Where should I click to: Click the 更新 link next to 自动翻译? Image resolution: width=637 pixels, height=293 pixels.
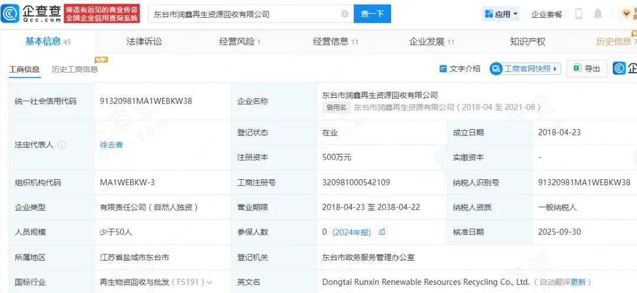click(577, 282)
